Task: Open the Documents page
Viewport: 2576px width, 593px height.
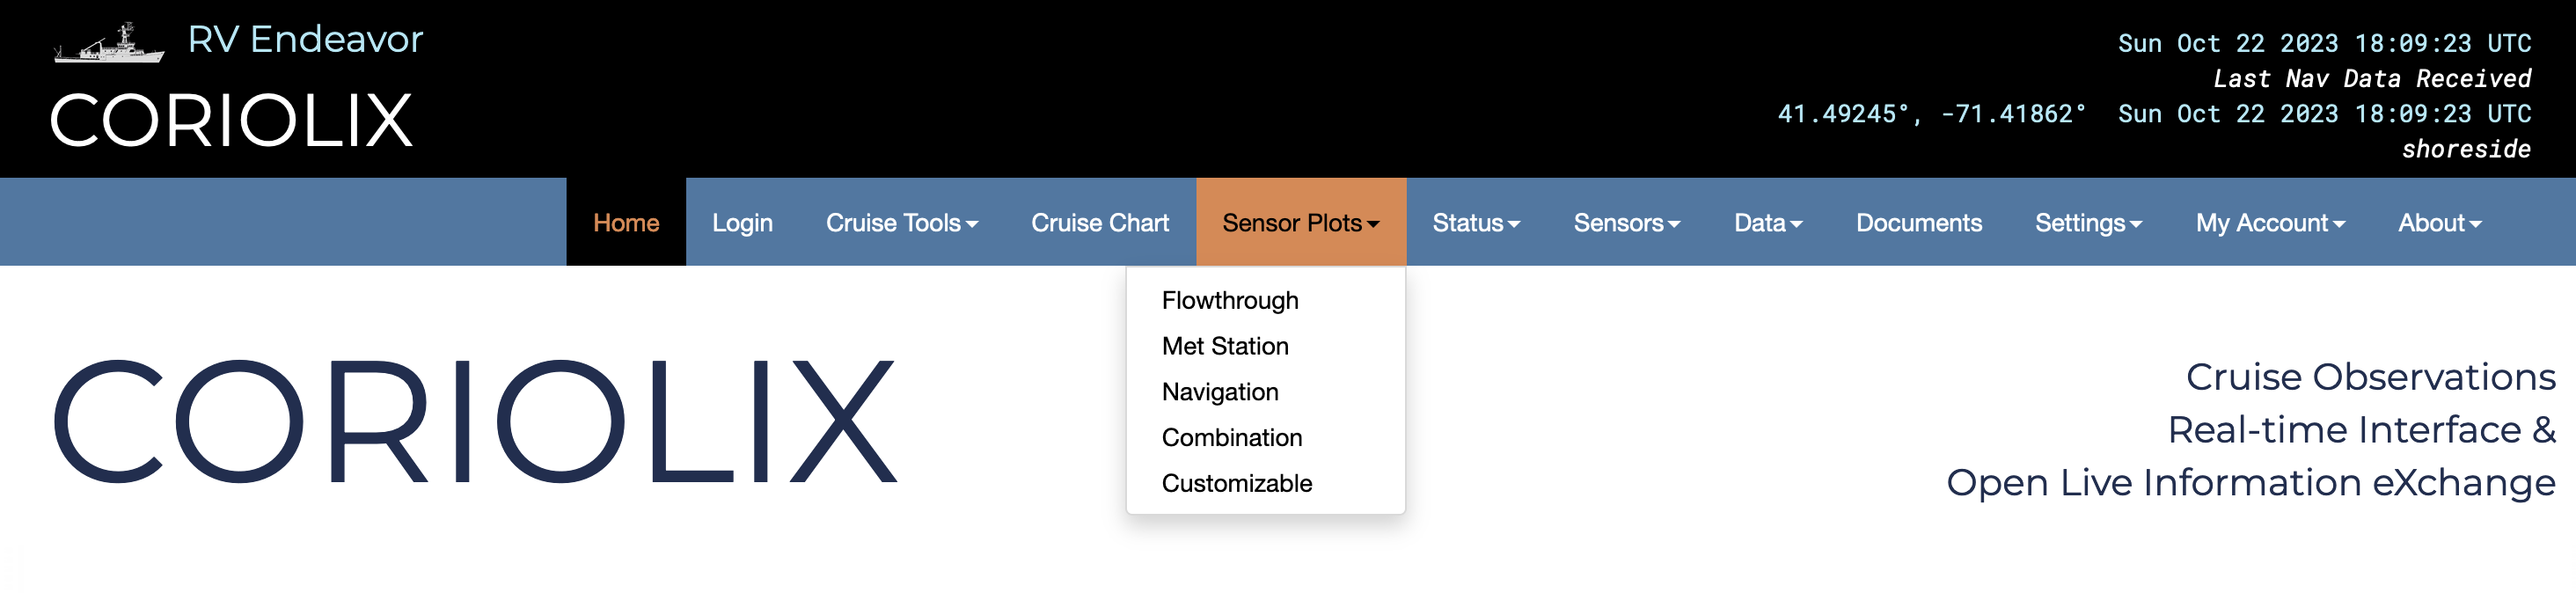Action: (1918, 222)
